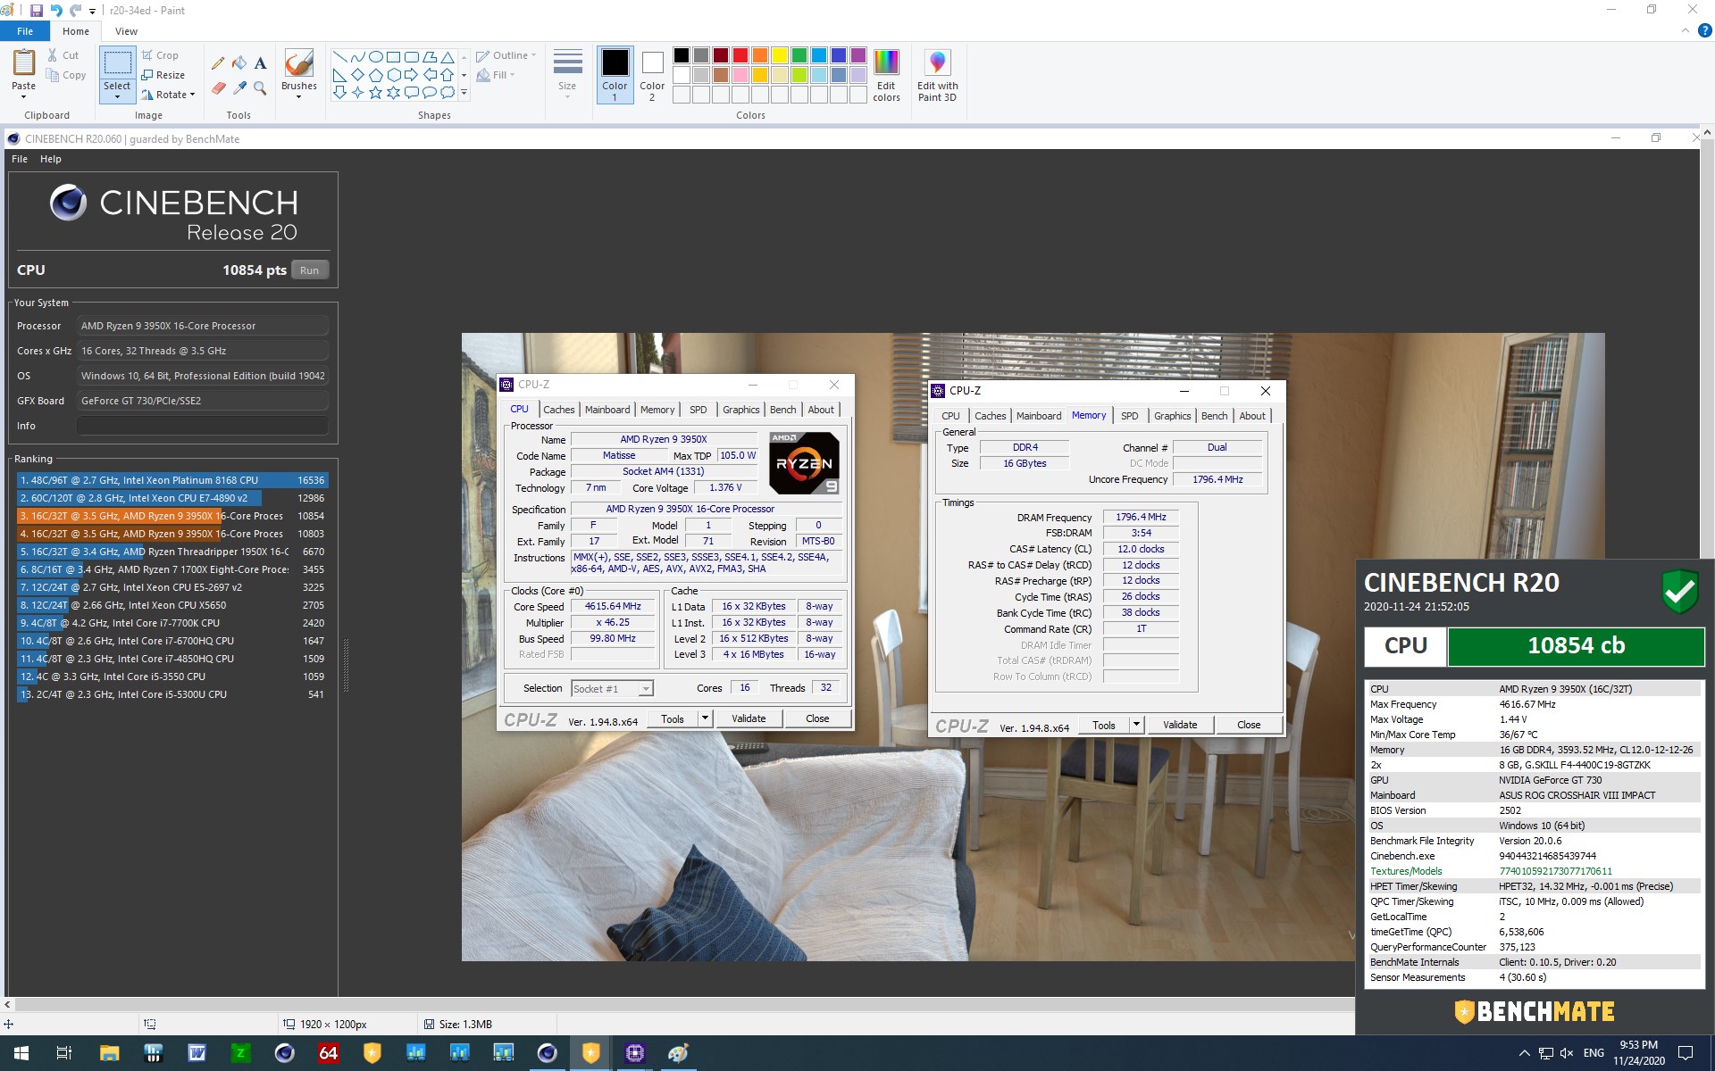Click the Copy command
Screen dimensions: 1715x1071
pyautogui.click(x=66, y=75)
